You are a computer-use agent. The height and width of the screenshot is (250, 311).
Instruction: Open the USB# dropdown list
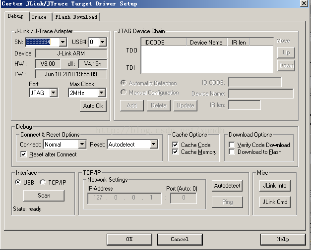pyautogui.click(x=102, y=42)
